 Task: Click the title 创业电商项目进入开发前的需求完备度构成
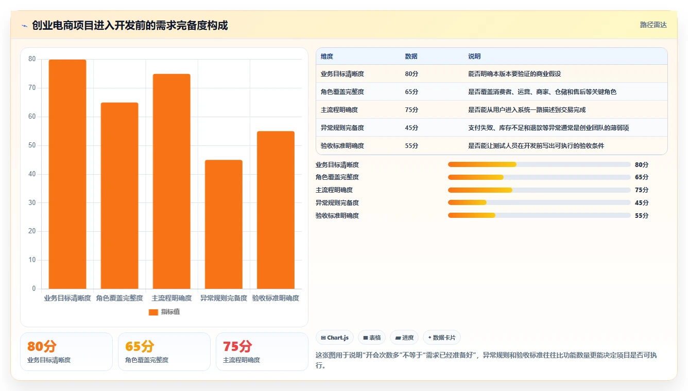click(130, 26)
